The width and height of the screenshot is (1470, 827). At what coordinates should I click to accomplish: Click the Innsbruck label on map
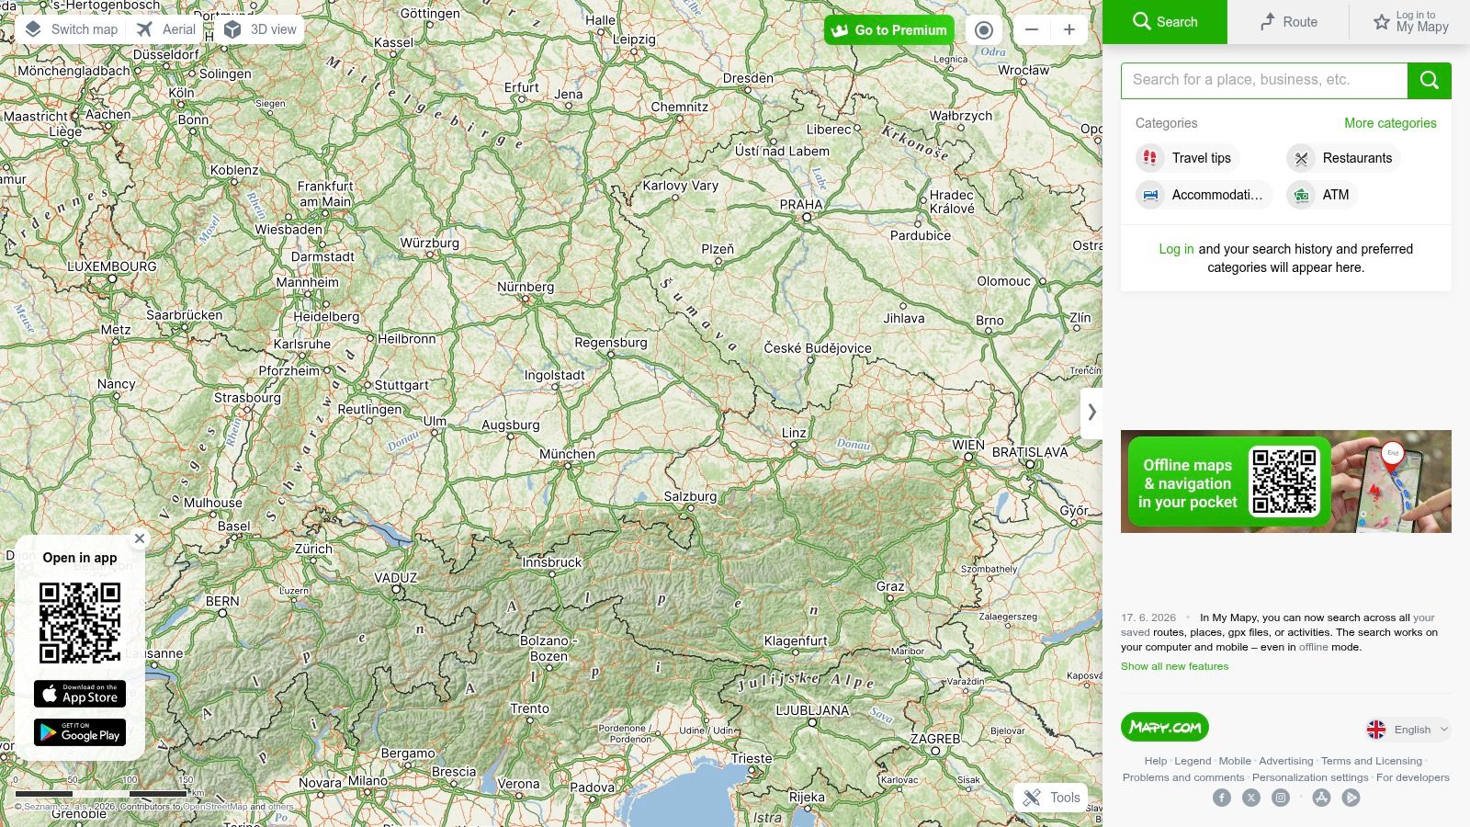552,562
